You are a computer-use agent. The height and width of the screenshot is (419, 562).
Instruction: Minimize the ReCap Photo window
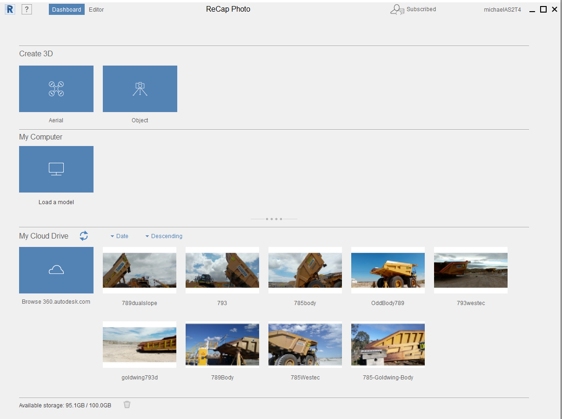[533, 10]
